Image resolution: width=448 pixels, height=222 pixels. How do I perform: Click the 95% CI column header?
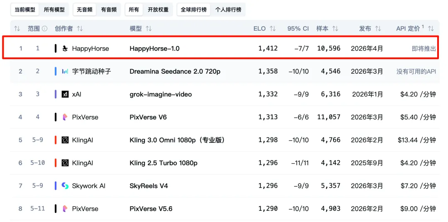(298, 29)
